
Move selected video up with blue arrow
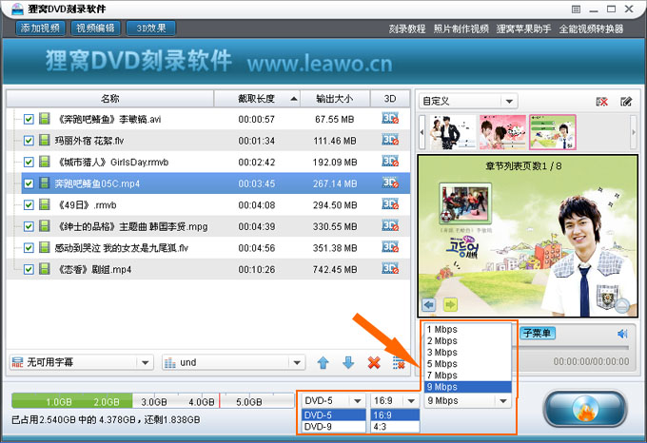(x=323, y=363)
